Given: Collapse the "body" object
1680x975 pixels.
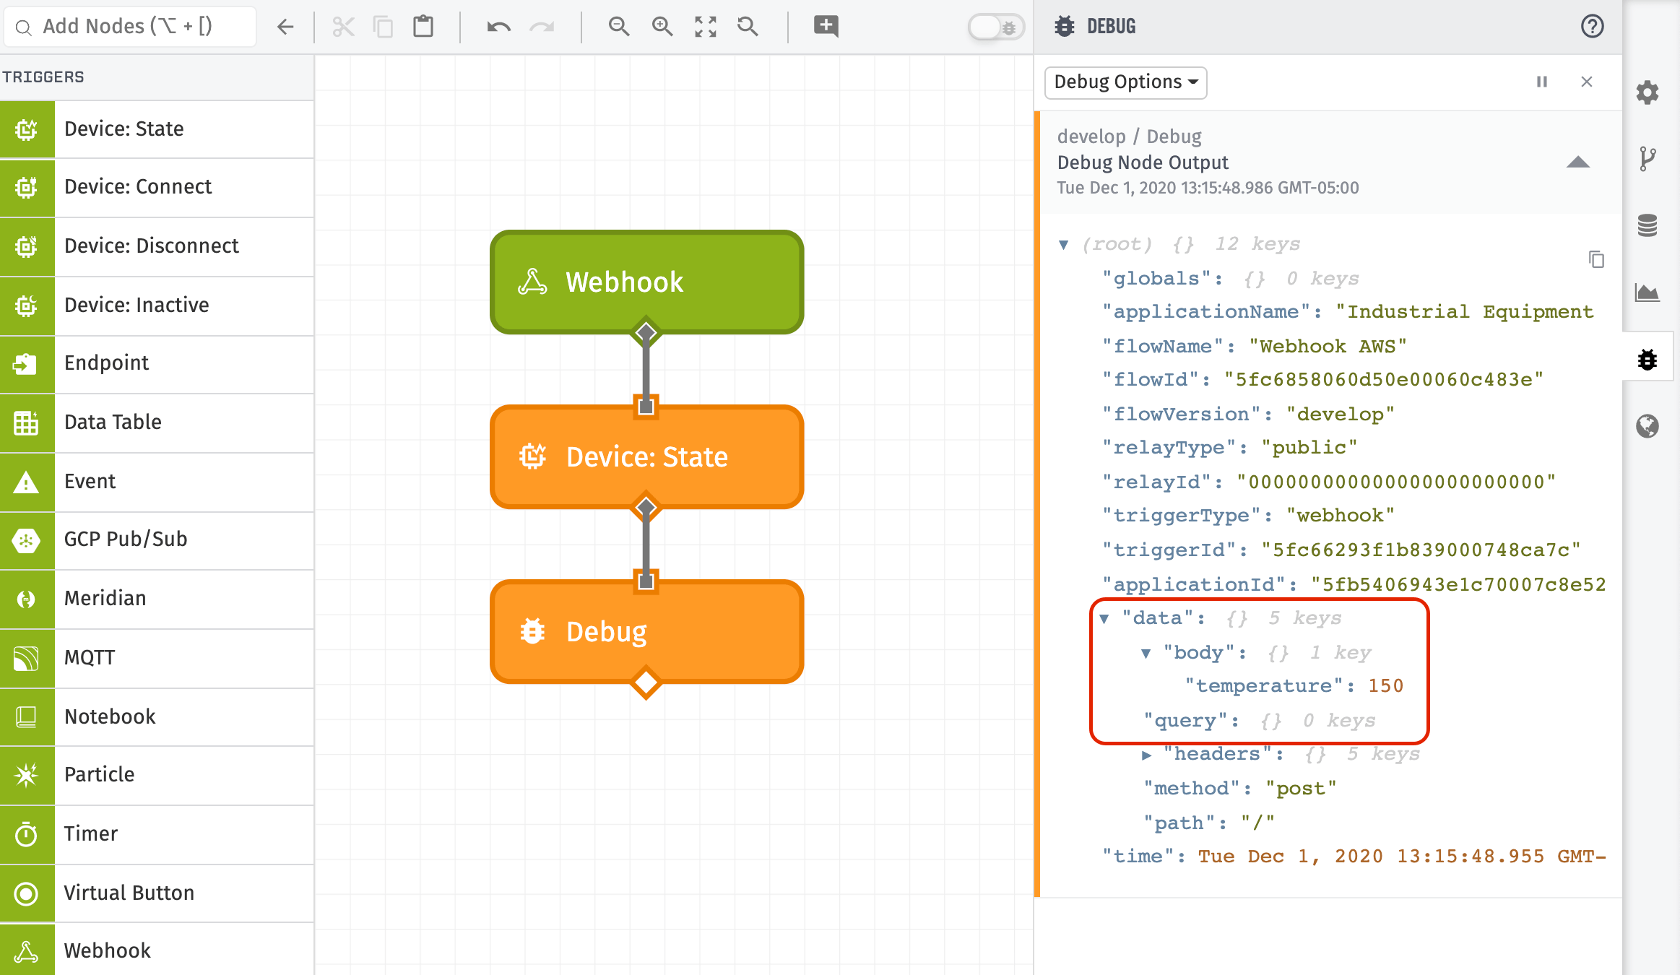Looking at the screenshot, I should coord(1146,653).
